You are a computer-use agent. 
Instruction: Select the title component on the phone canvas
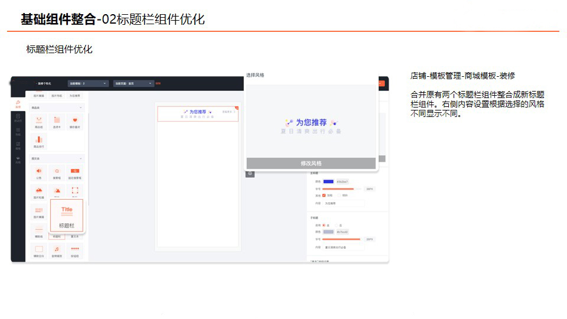(198, 114)
